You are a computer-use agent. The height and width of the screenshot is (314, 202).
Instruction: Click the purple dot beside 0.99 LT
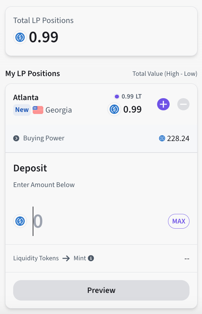coord(117,96)
